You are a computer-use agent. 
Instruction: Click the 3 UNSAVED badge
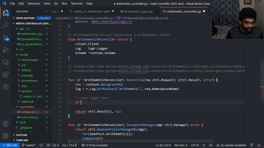[44, 18]
